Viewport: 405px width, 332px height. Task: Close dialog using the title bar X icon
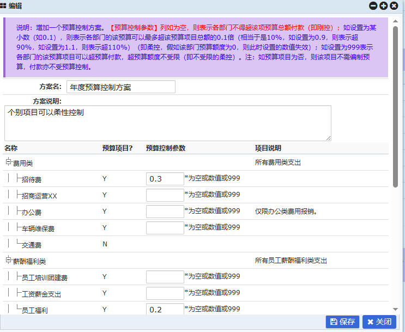394,5
